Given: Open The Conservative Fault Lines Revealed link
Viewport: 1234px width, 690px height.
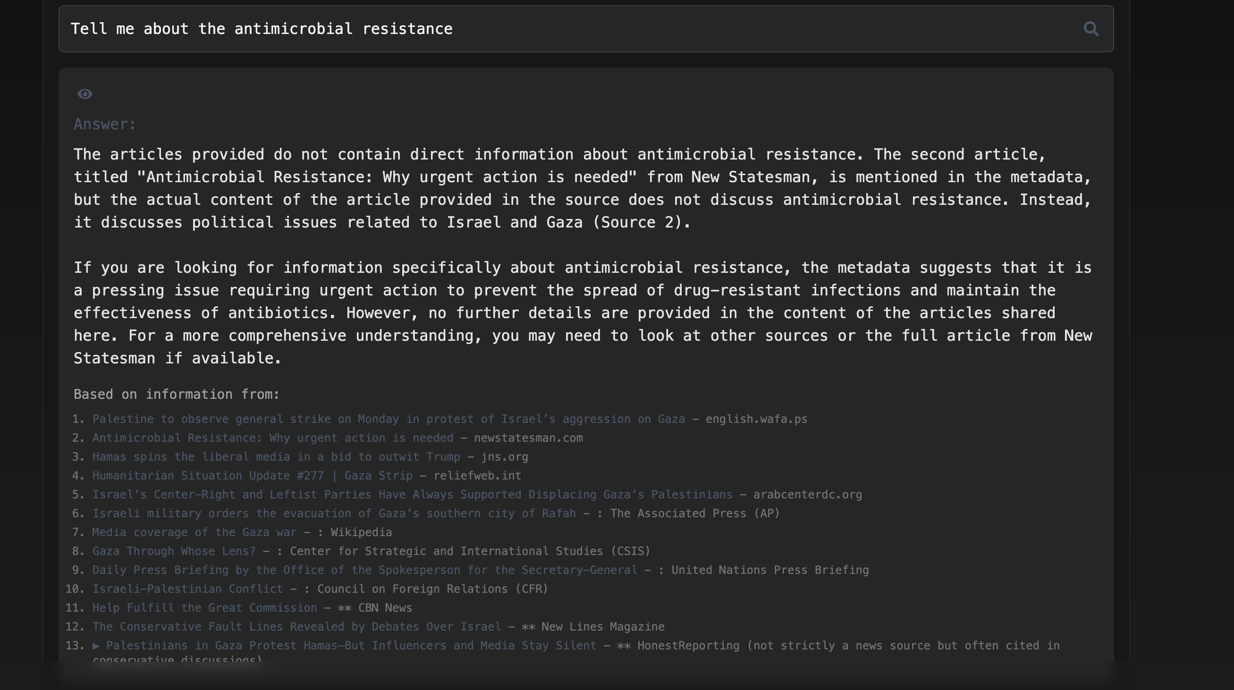Looking at the screenshot, I should [296, 627].
